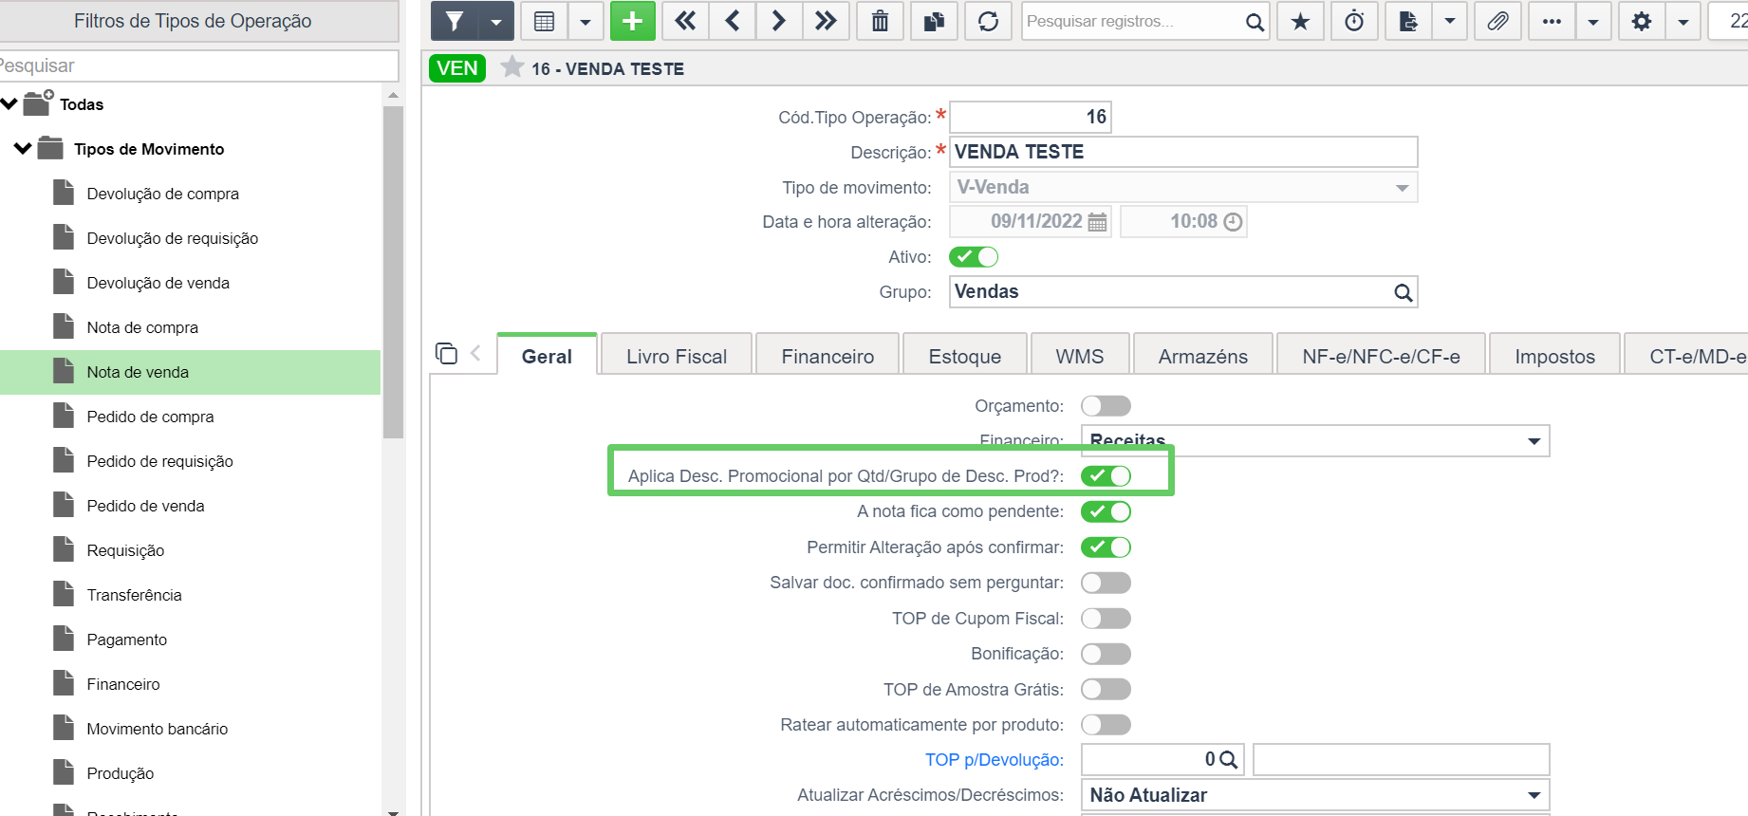Switch to the Livro Fiscal tab
Viewport: 1748px width, 816px height.
click(x=676, y=357)
